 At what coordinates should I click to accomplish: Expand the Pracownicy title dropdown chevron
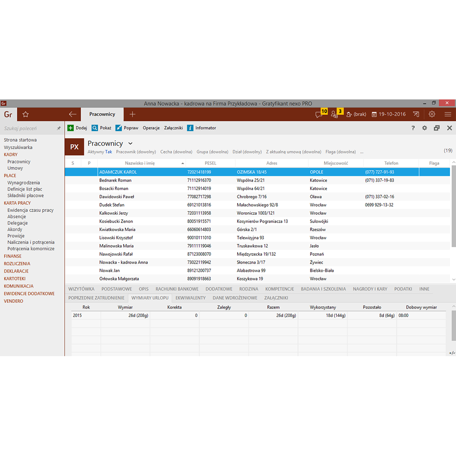pyautogui.click(x=130, y=144)
